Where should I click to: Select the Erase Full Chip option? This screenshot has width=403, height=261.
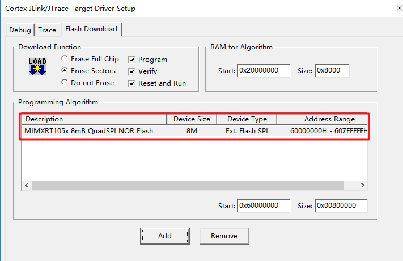tap(65, 59)
